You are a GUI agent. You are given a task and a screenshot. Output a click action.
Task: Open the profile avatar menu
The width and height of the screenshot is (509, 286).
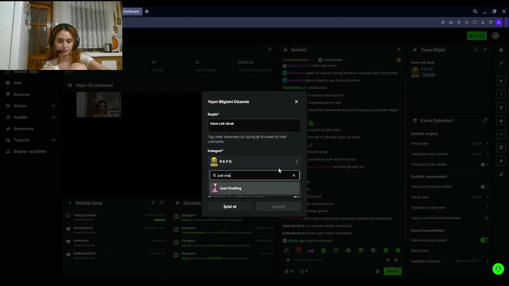pos(495,36)
